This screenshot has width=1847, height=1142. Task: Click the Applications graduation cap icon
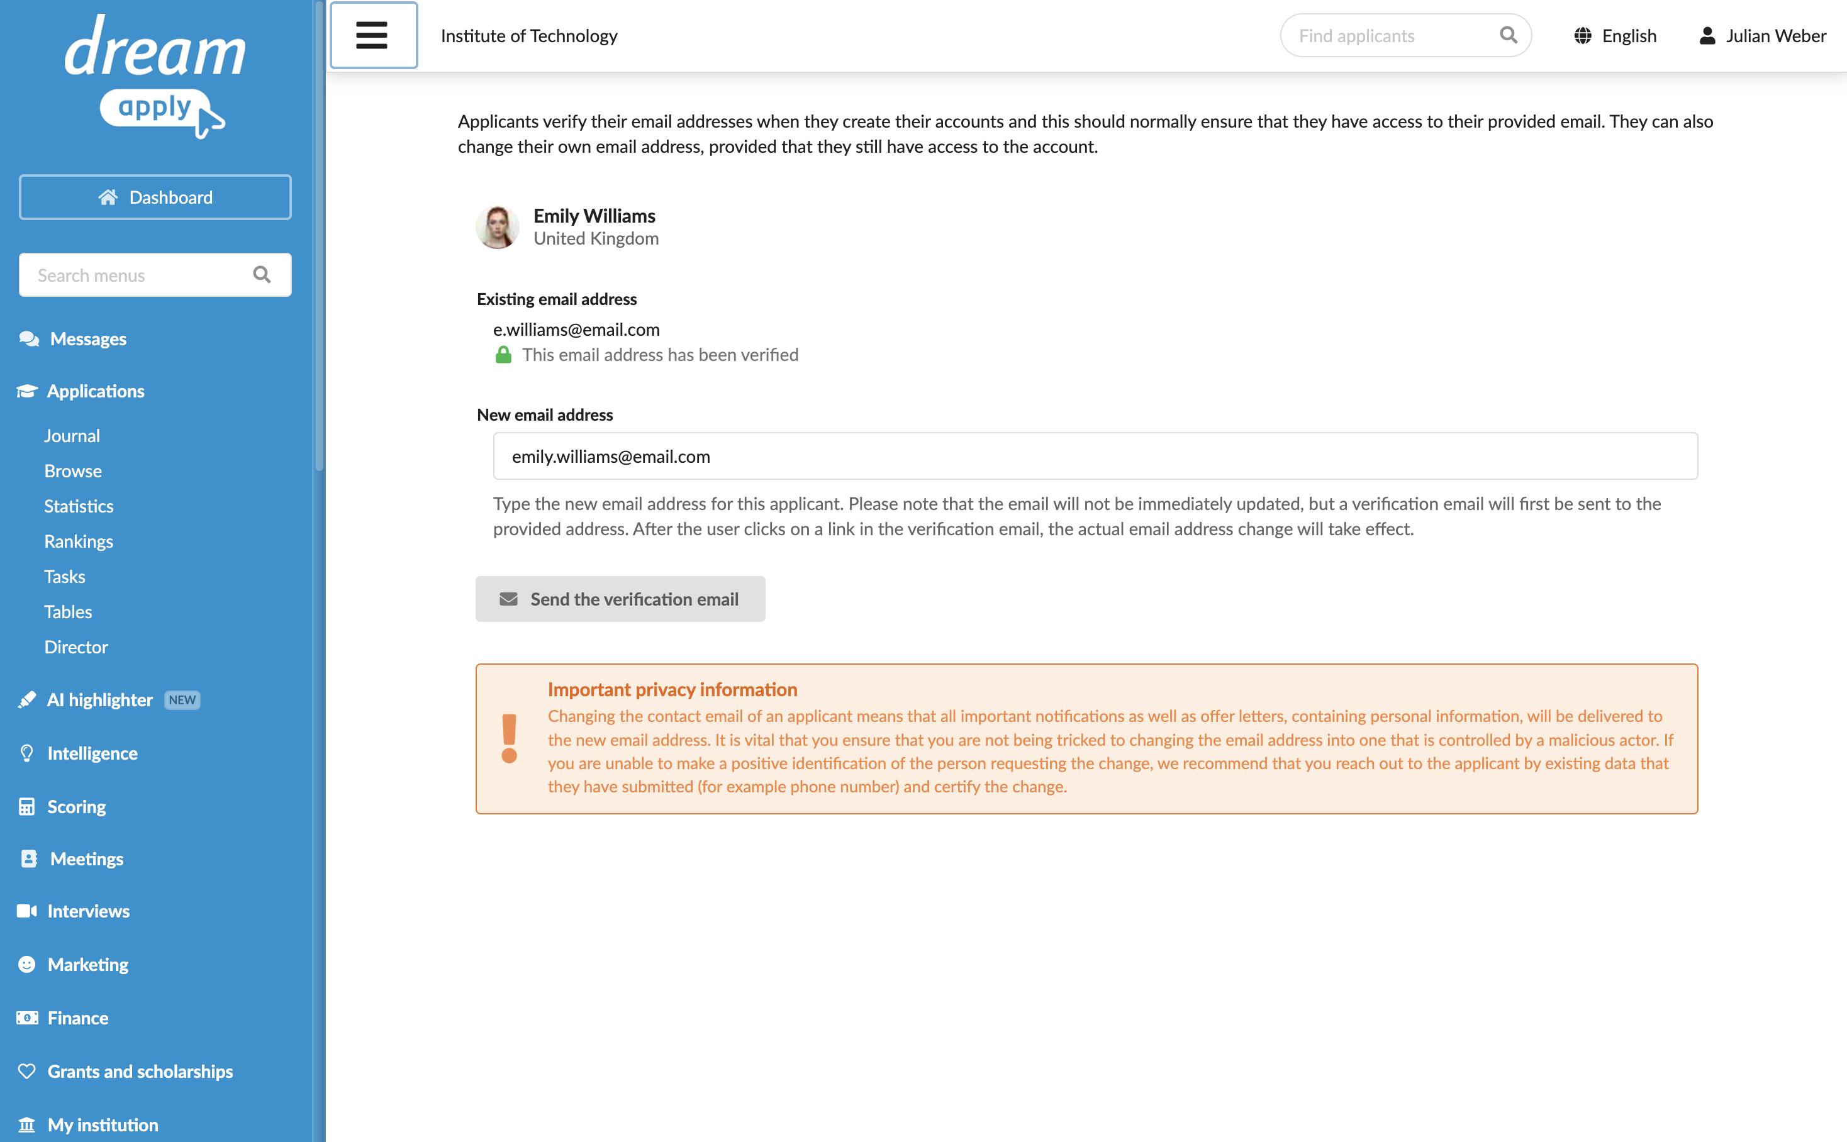26,391
